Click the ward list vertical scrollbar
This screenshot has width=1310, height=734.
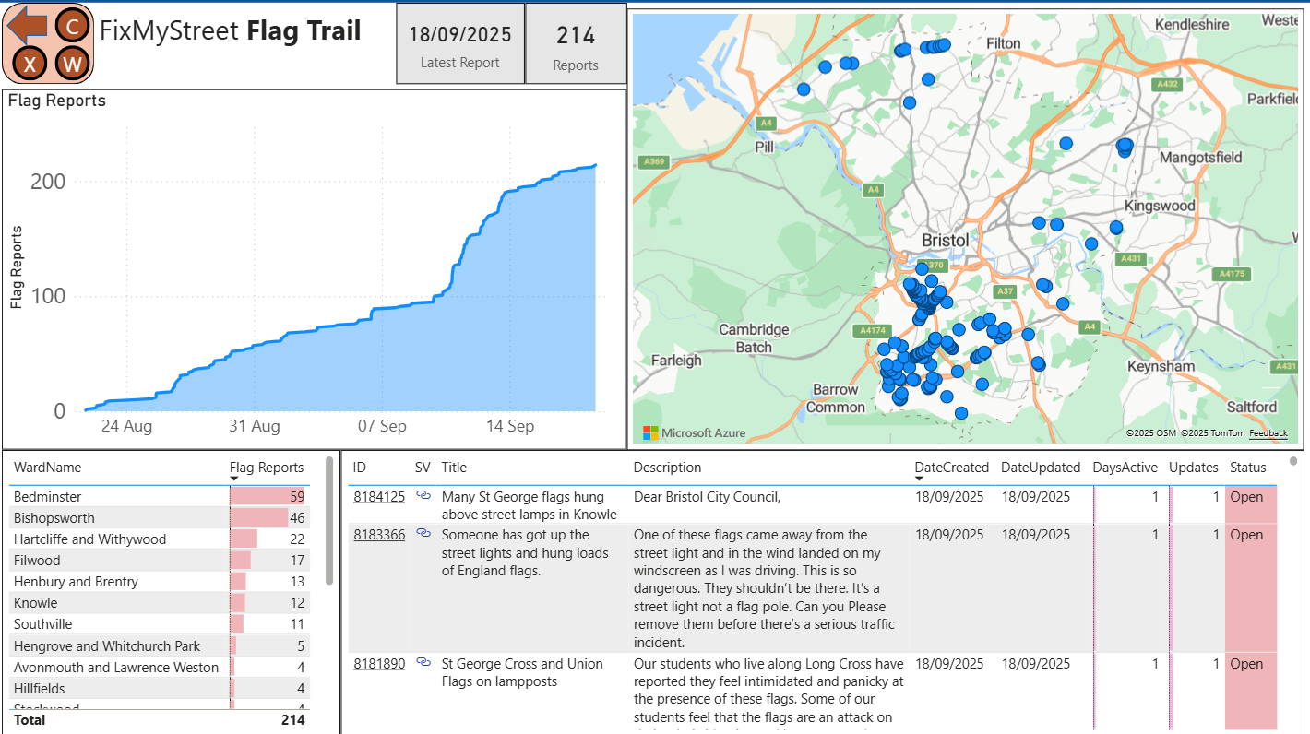329,521
